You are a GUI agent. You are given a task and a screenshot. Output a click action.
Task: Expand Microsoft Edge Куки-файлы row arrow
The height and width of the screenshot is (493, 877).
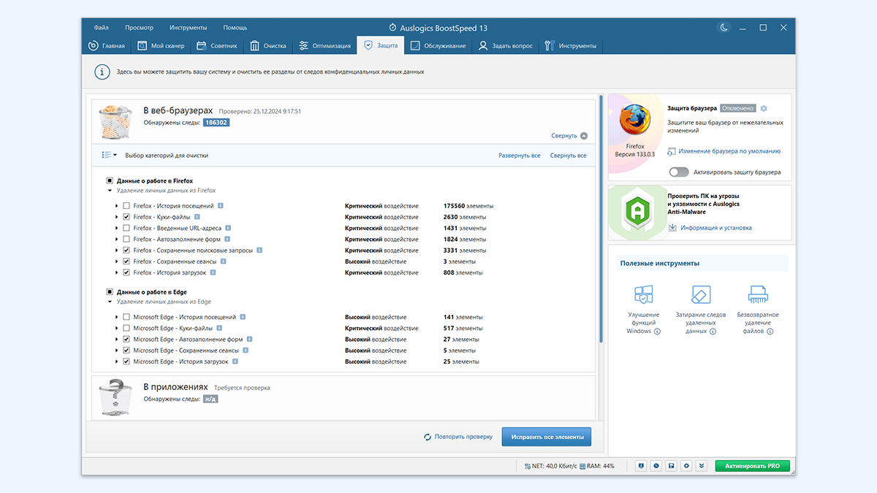point(117,329)
